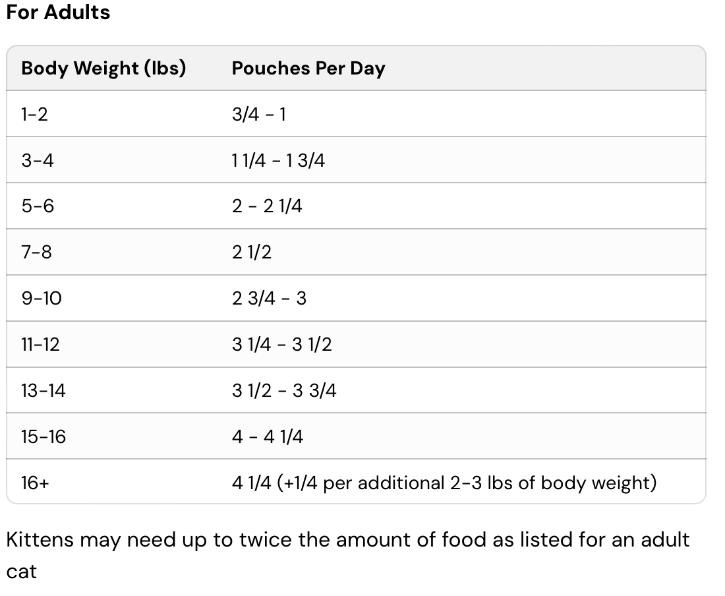The image size is (725, 596).
Task: Click the "3 1/2 - 3 3/4" pouches value
Action: click(x=284, y=391)
